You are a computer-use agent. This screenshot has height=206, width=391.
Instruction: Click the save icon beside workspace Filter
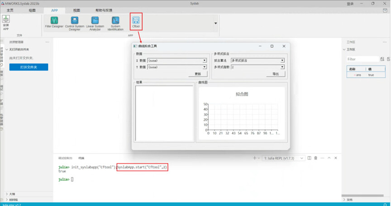pyautogui.click(x=382, y=59)
